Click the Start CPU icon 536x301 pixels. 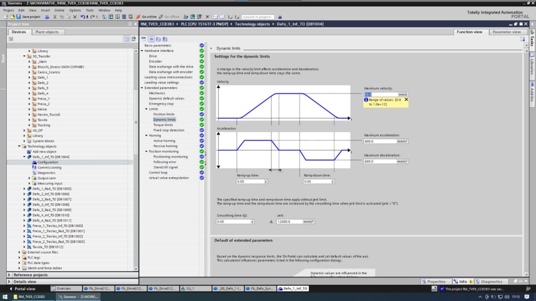coord(193,17)
